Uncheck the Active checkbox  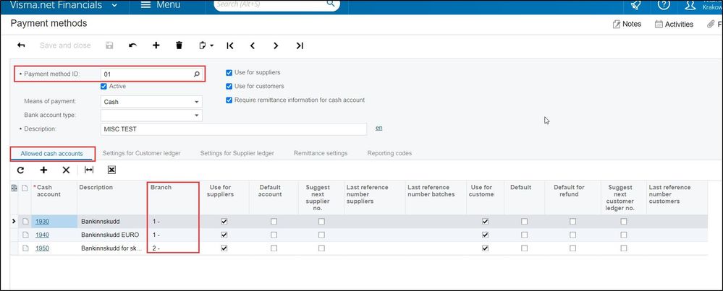104,87
